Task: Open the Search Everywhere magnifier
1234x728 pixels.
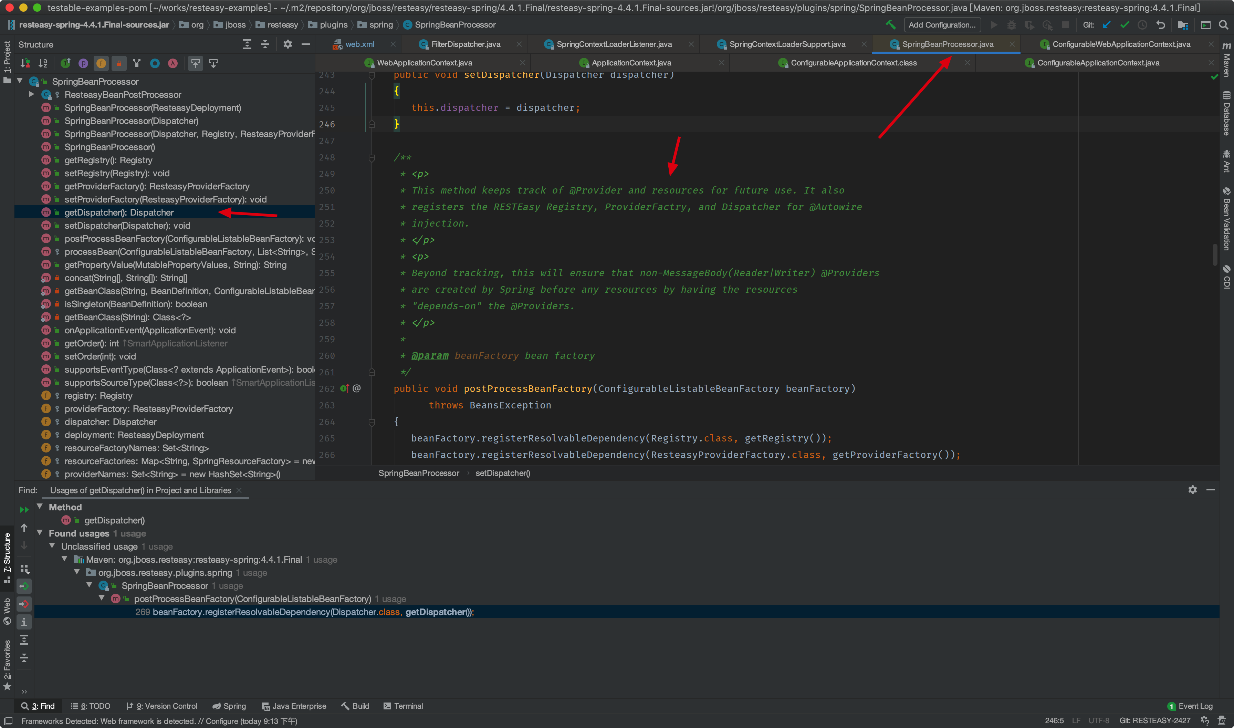Action: pyautogui.click(x=1223, y=24)
